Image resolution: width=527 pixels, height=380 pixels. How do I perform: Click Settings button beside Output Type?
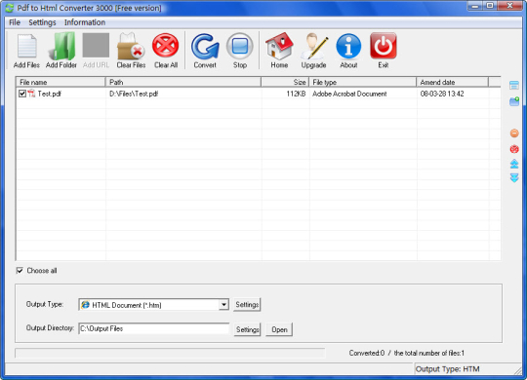247,305
